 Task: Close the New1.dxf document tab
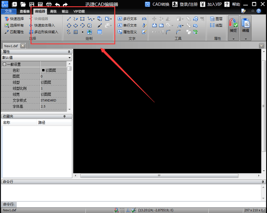pos(23,46)
